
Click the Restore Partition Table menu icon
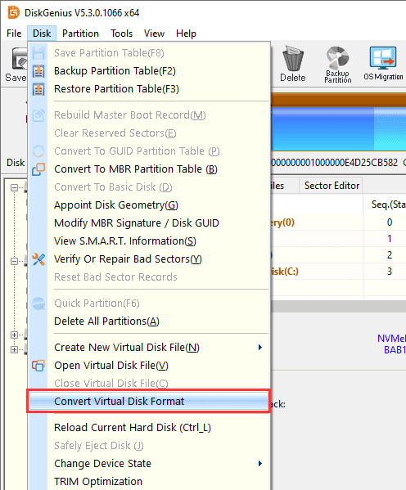tap(38, 89)
